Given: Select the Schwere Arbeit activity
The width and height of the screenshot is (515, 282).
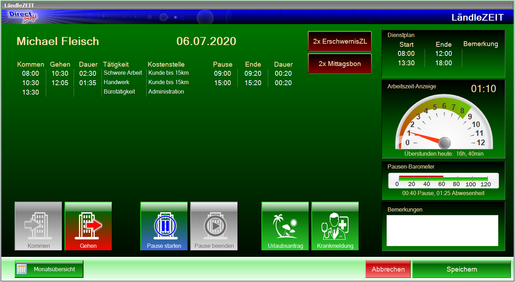Looking at the screenshot, I should [x=123, y=73].
